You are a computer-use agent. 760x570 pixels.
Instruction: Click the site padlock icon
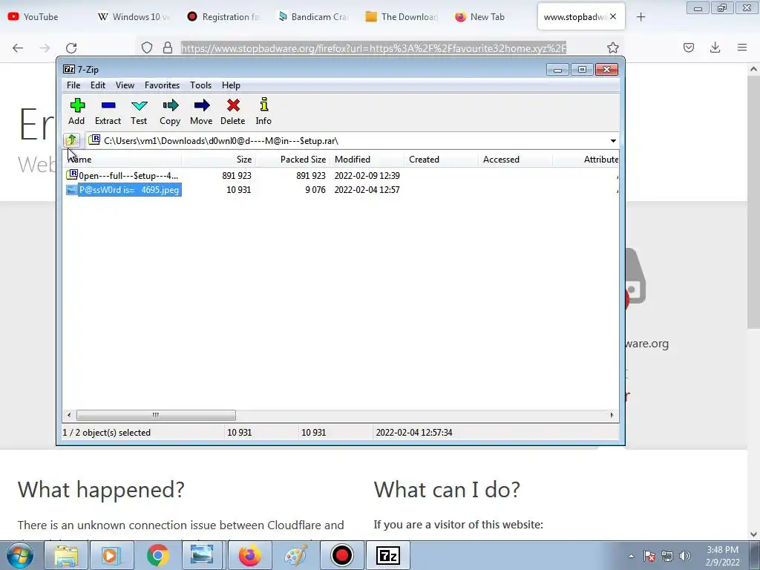pos(167,47)
